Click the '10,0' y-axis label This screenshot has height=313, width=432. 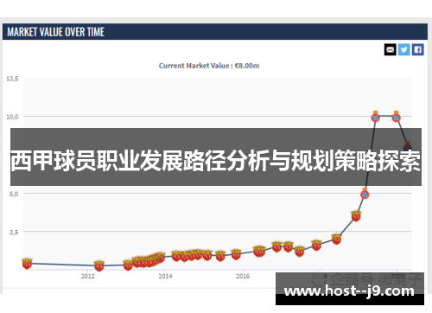pyautogui.click(x=12, y=117)
